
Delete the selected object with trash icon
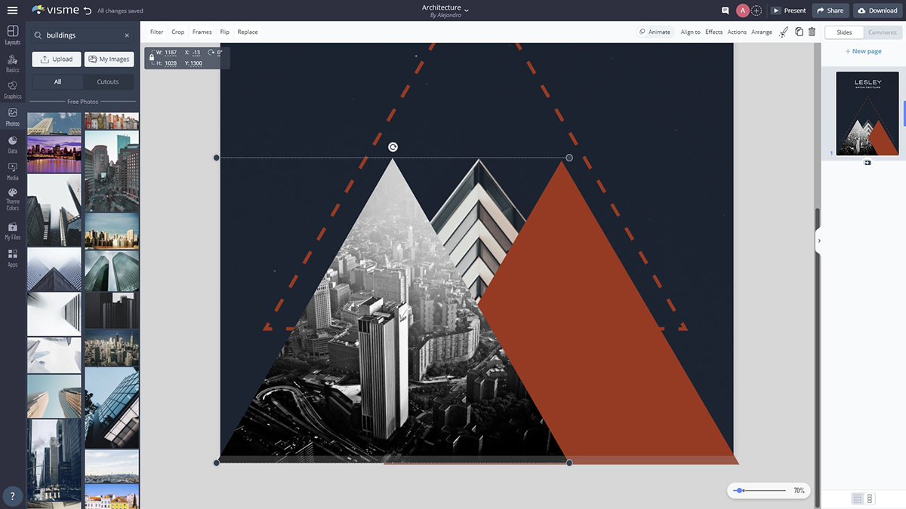pos(812,32)
